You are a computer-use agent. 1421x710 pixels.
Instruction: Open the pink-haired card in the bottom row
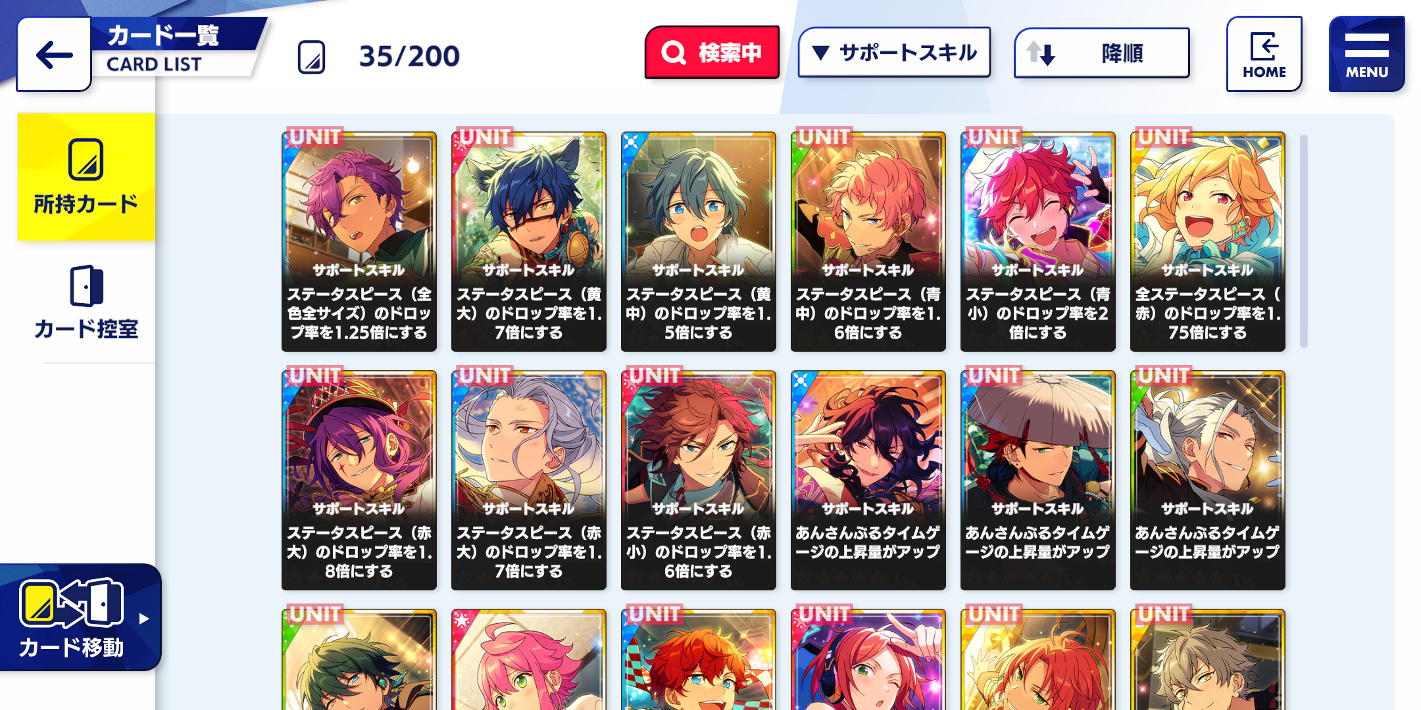click(528, 659)
